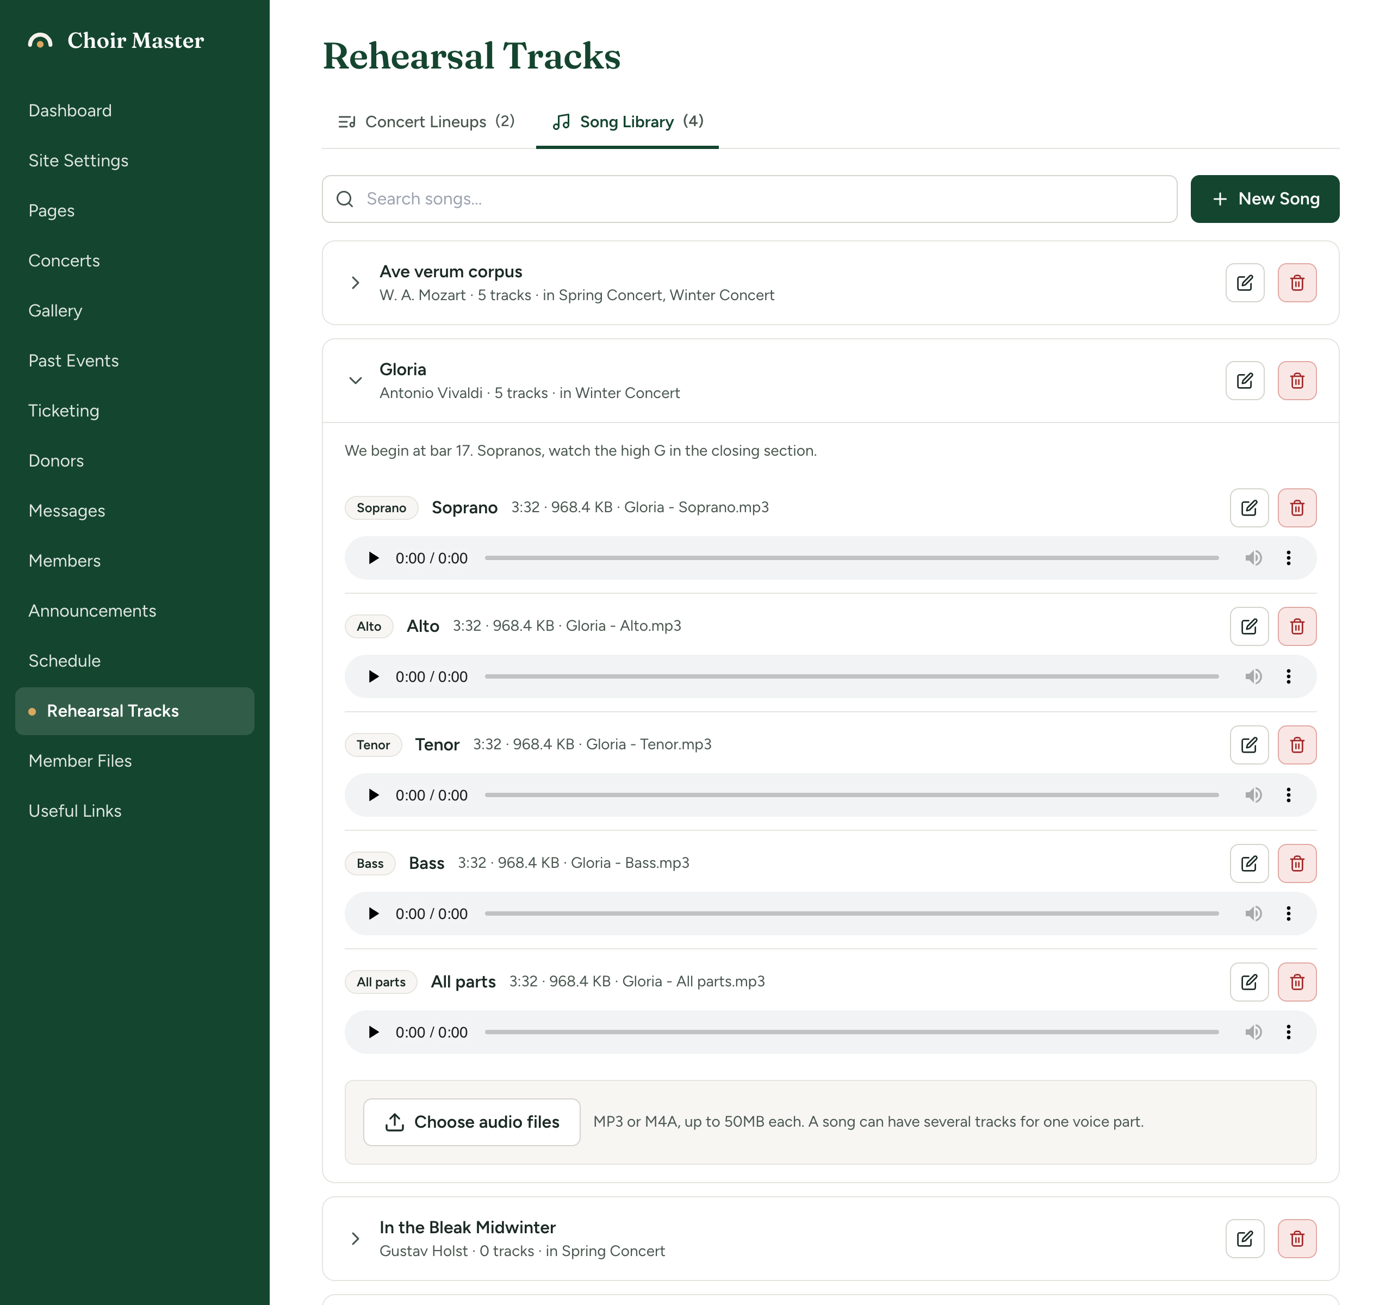Screen dimensions: 1392x1305
Task: Seek on the Alto track progress bar
Action: coord(852,676)
